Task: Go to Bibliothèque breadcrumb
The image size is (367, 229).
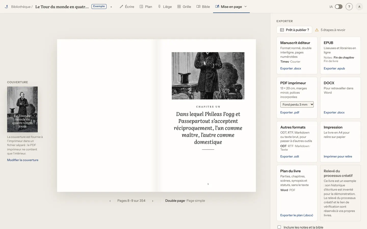Action: 21,7
